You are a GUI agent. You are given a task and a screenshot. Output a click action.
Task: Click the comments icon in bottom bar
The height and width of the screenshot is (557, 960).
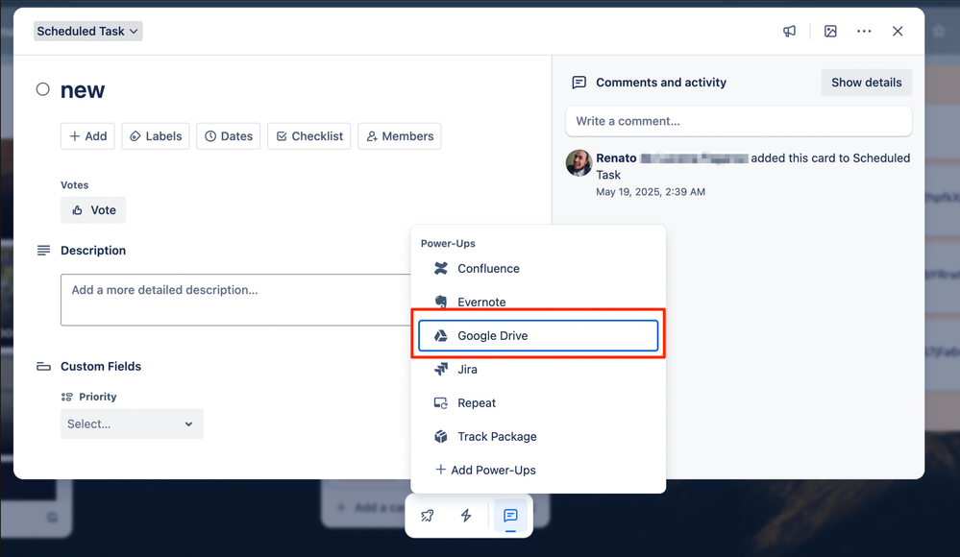pos(510,516)
